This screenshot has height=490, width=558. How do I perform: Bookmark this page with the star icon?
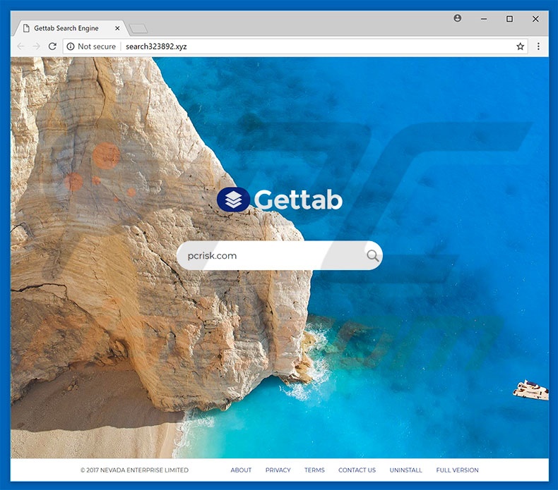pyautogui.click(x=521, y=47)
